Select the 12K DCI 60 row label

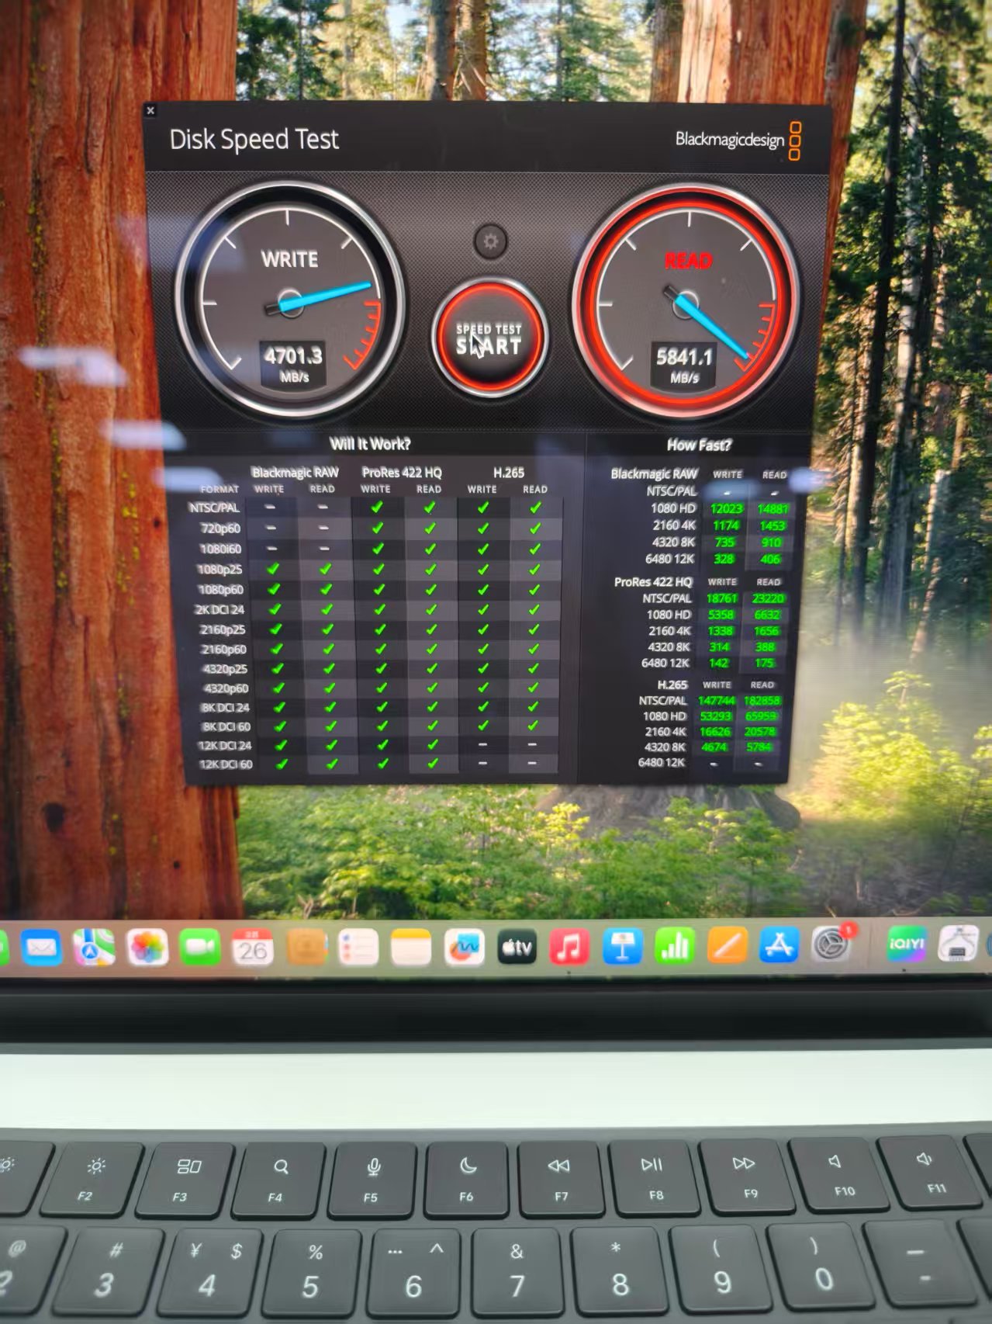tap(226, 764)
